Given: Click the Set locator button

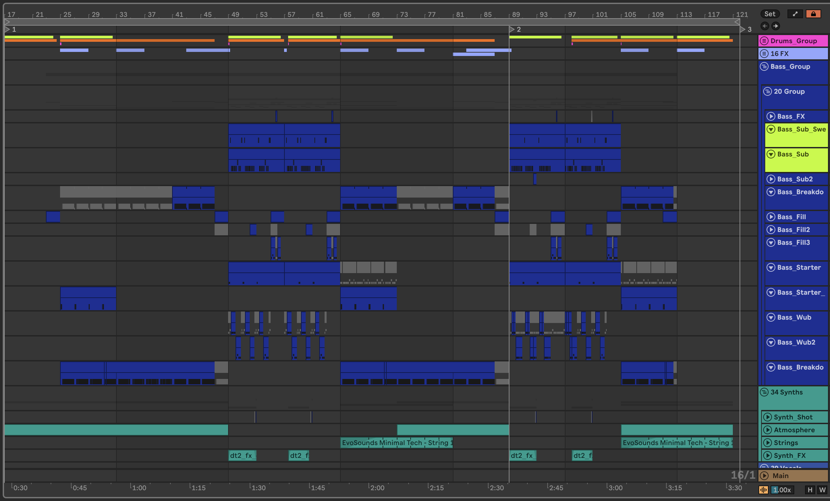Looking at the screenshot, I should [x=770, y=14].
